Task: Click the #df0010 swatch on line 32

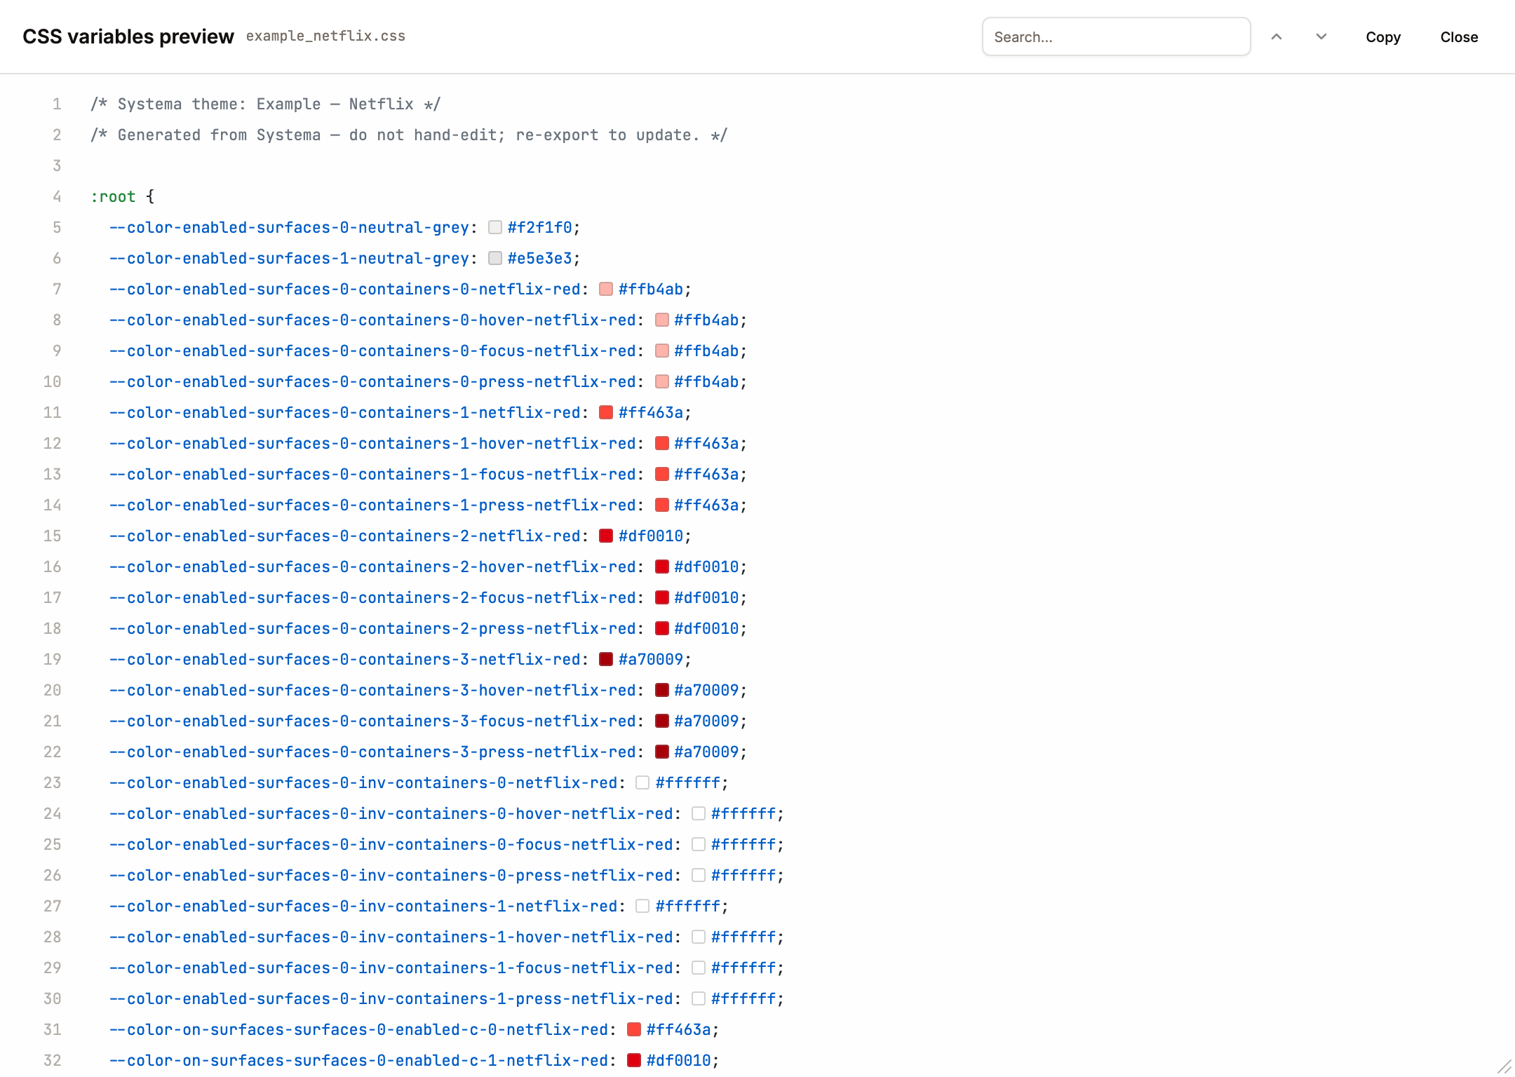Action: coord(634,1060)
